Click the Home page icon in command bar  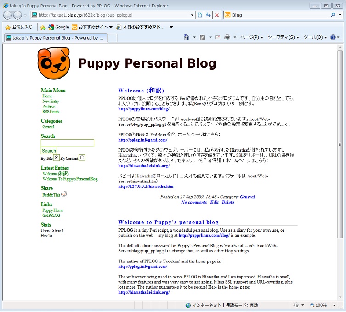[187, 37]
